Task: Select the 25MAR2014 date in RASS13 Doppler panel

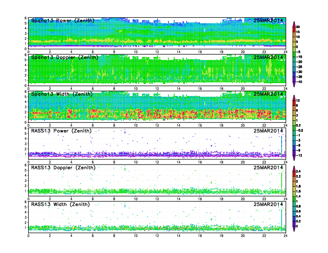Action: click(x=268, y=167)
